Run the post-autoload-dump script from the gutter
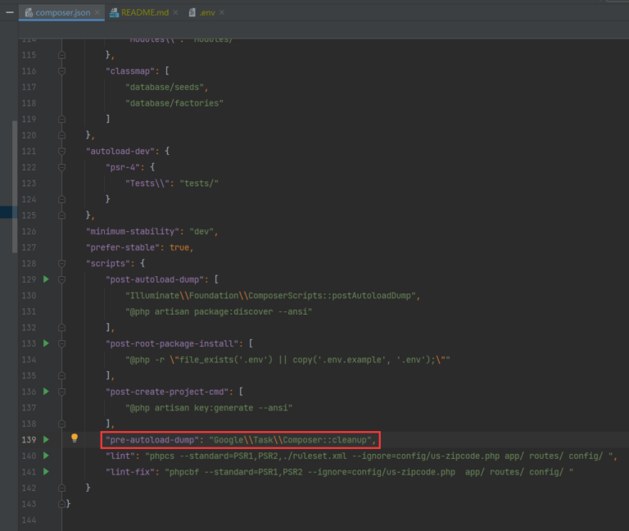This screenshot has height=531, width=629. (x=46, y=279)
